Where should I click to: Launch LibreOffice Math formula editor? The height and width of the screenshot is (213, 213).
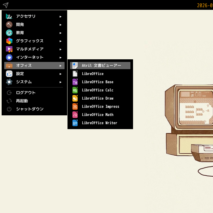[x=100, y=115]
